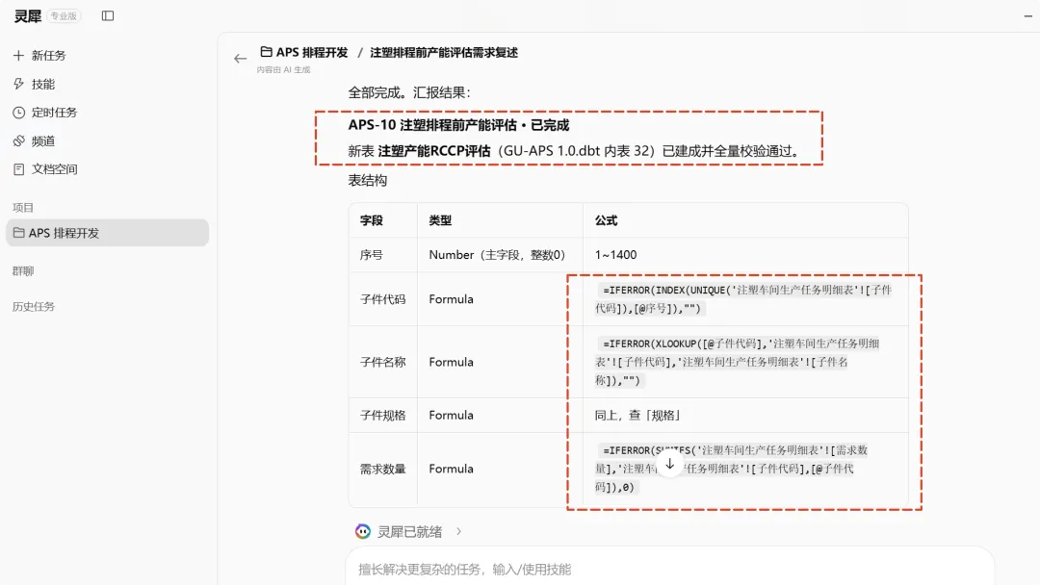Click 注塑排程前产能评估需求复述 breadcrumb title

[444, 52]
